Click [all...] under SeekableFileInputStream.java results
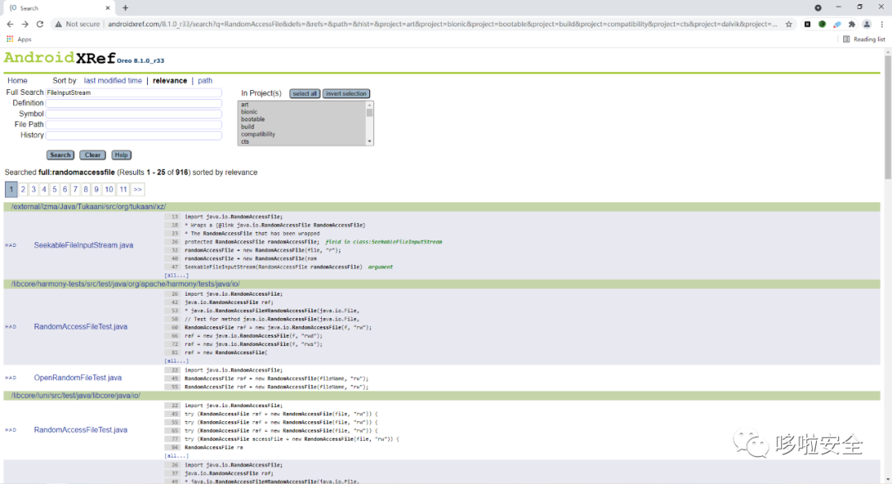The image size is (892, 484). [177, 275]
